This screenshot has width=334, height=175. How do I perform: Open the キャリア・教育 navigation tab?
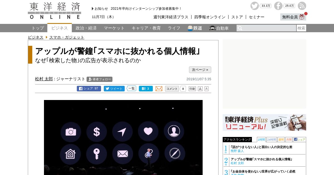click(x=146, y=28)
